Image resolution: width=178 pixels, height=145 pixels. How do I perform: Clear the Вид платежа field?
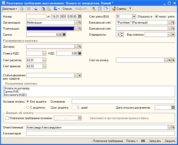point(173,35)
